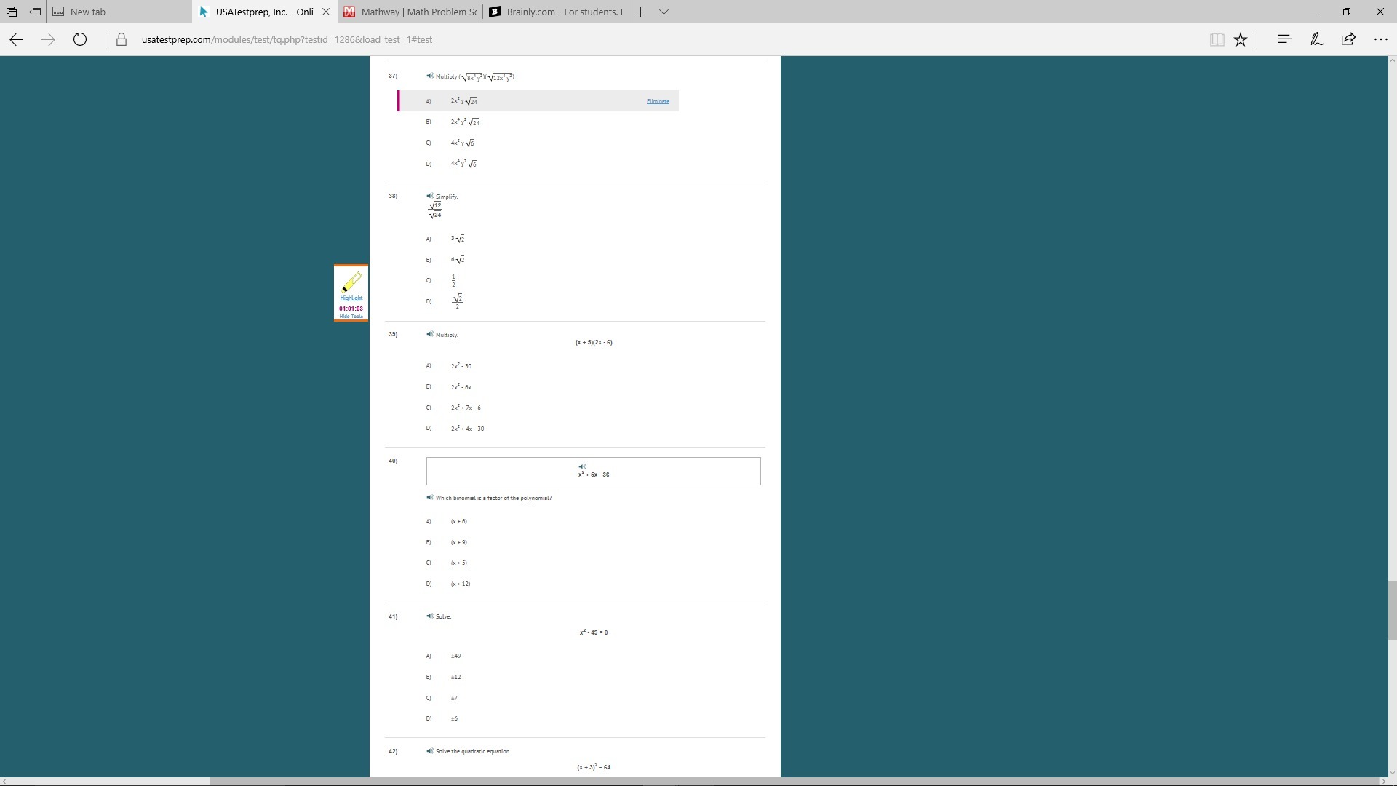Open the tab list chevron dropdown

664,12
